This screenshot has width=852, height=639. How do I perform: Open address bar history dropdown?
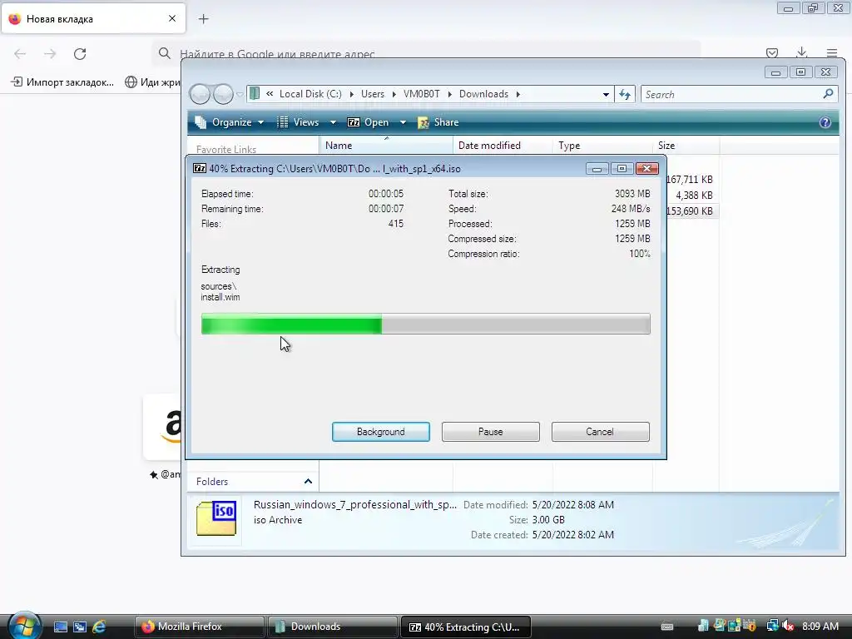coord(606,95)
